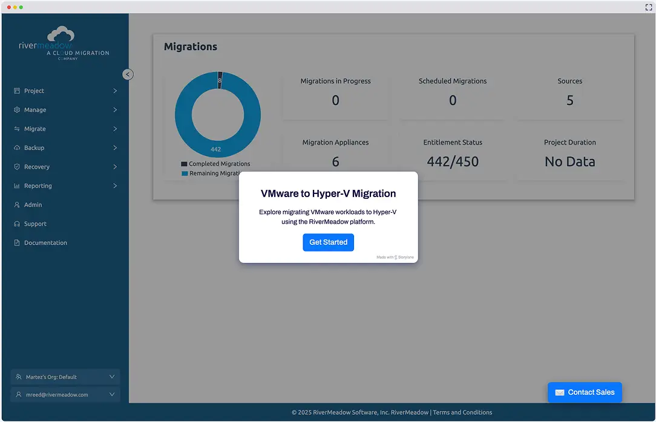Open the Project menu item
The height and width of the screenshot is (422, 656).
(65, 91)
